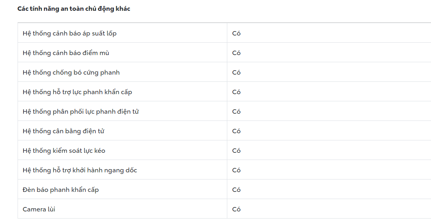Select 'Hệ thống kiểm soát lực kéo' row
Viewport: 431px width, 221px height.
64,151
